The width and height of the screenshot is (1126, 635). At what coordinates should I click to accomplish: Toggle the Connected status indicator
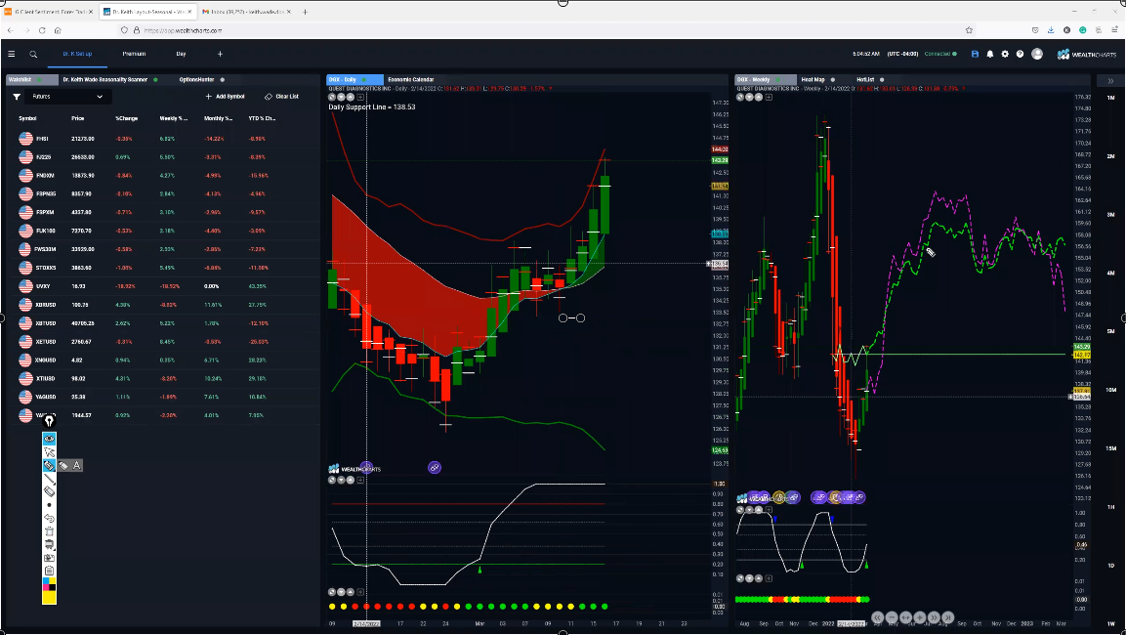(954, 54)
